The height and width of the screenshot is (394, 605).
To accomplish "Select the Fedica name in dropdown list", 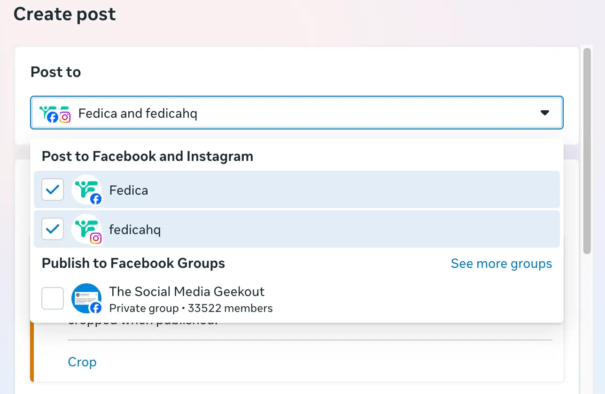I will click(x=129, y=190).
